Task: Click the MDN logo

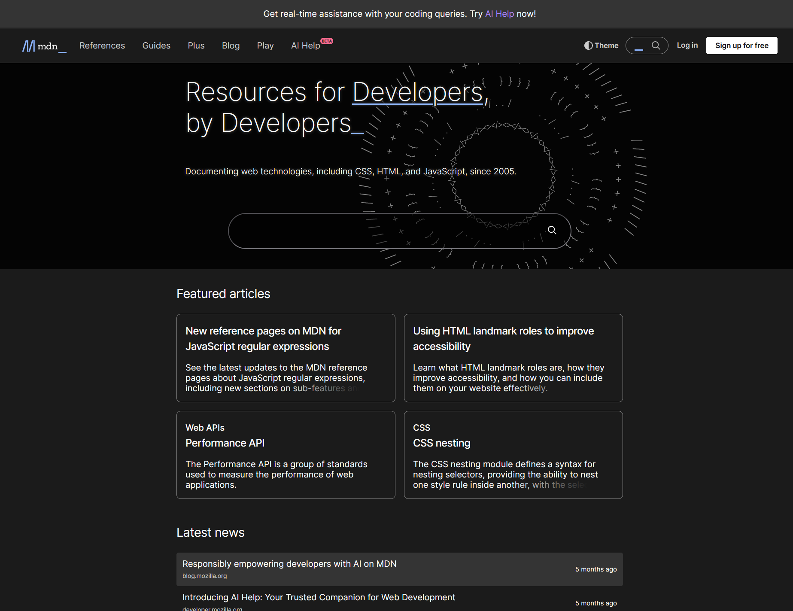Action: 44,46
